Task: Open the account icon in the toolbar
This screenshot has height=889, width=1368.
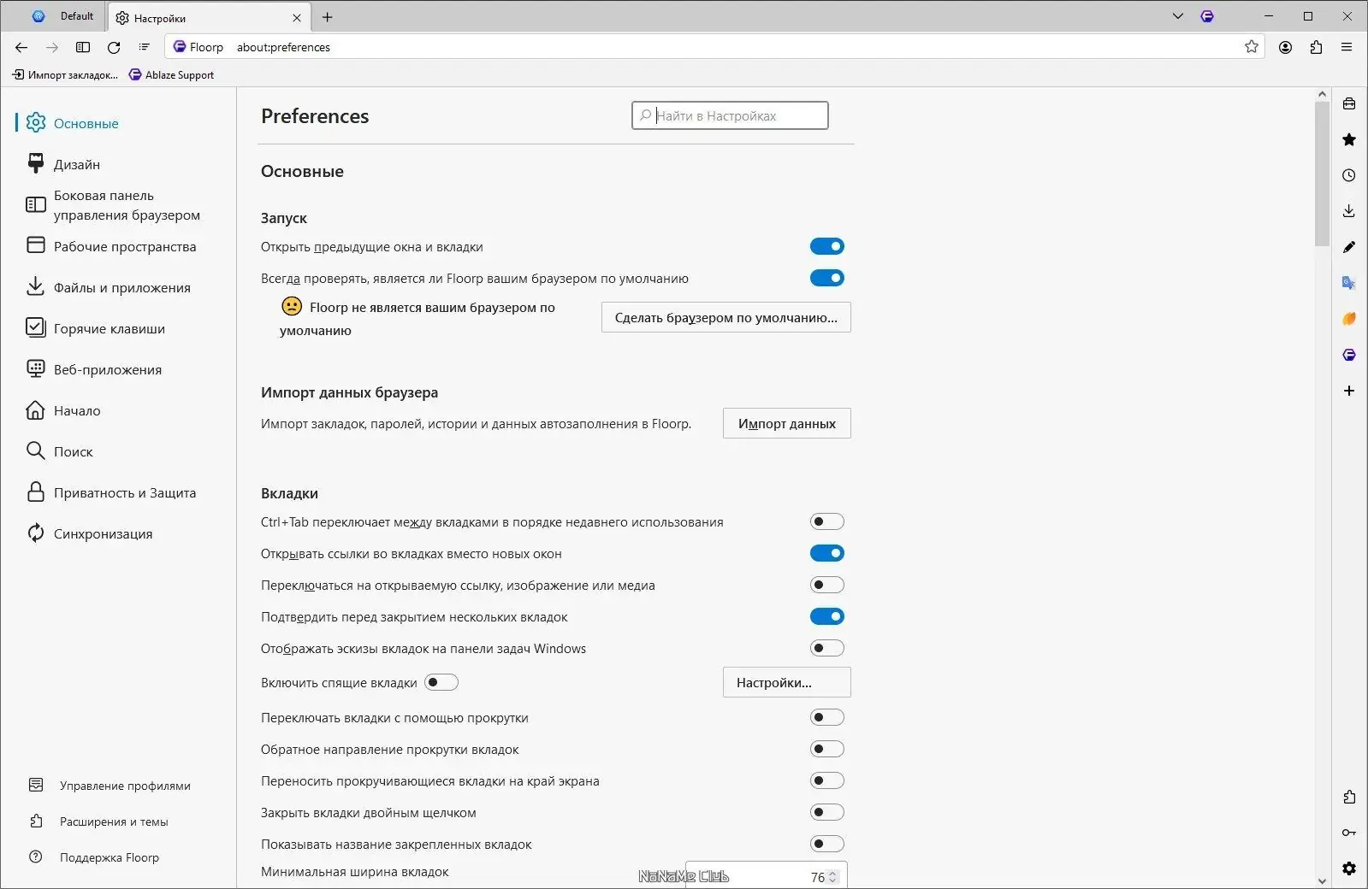Action: (x=1285, y=47)
